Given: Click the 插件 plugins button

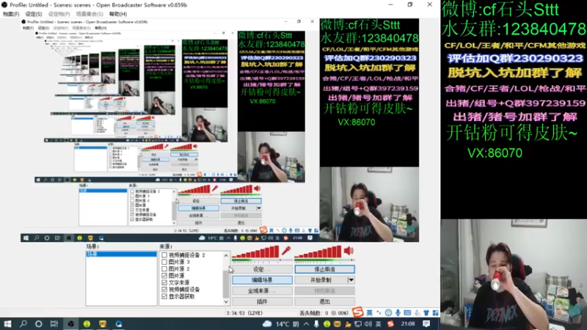Looking at the screenshot, I should (262, 301).
